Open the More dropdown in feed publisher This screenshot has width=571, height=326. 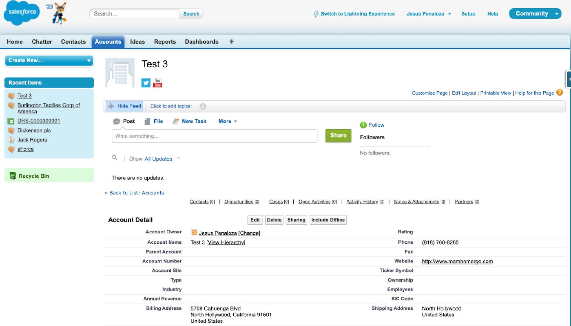(x=228, y=121)
